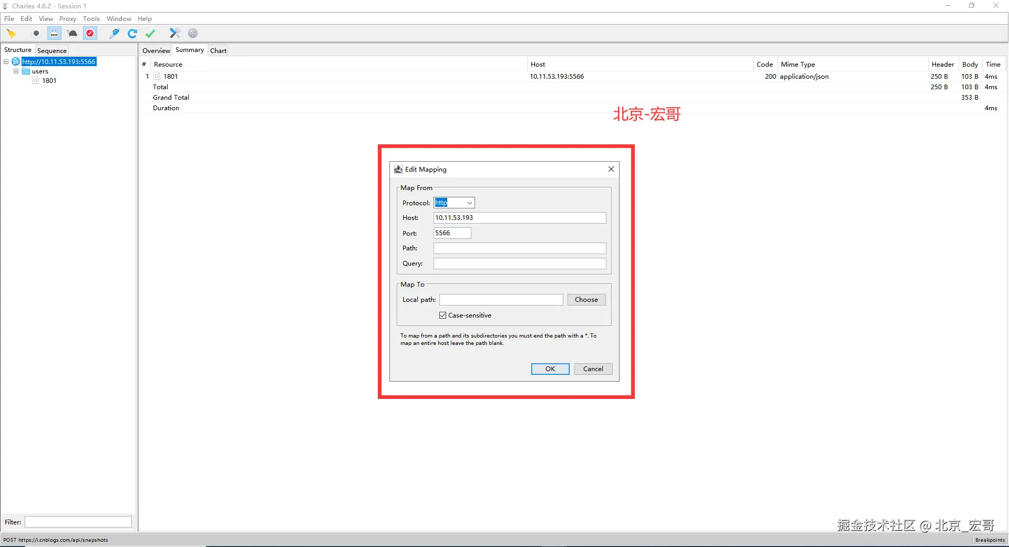
Task: Click the Local path input field
Action: (501, 300)
